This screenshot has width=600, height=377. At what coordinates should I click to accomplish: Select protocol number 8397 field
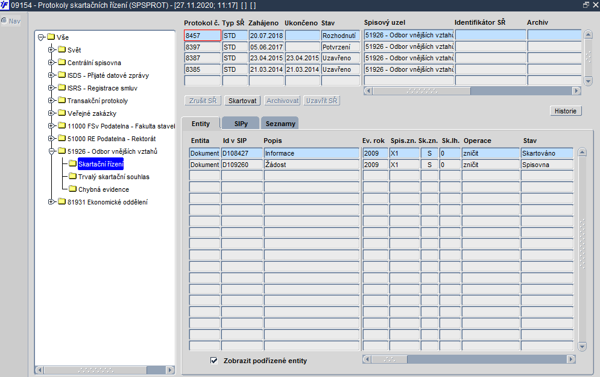202,46
